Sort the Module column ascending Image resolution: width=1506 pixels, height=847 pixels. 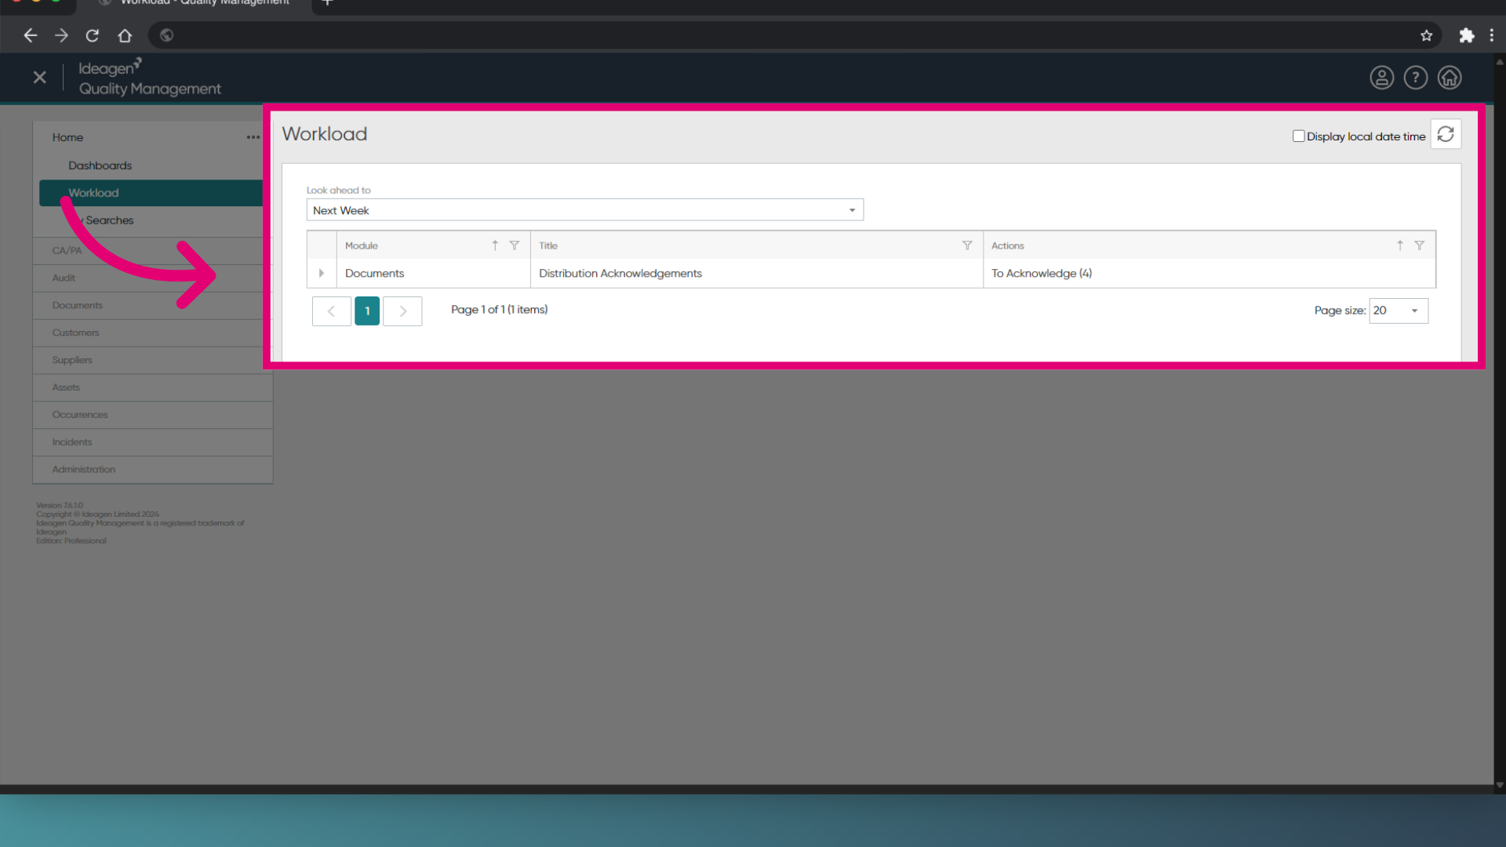495,245
